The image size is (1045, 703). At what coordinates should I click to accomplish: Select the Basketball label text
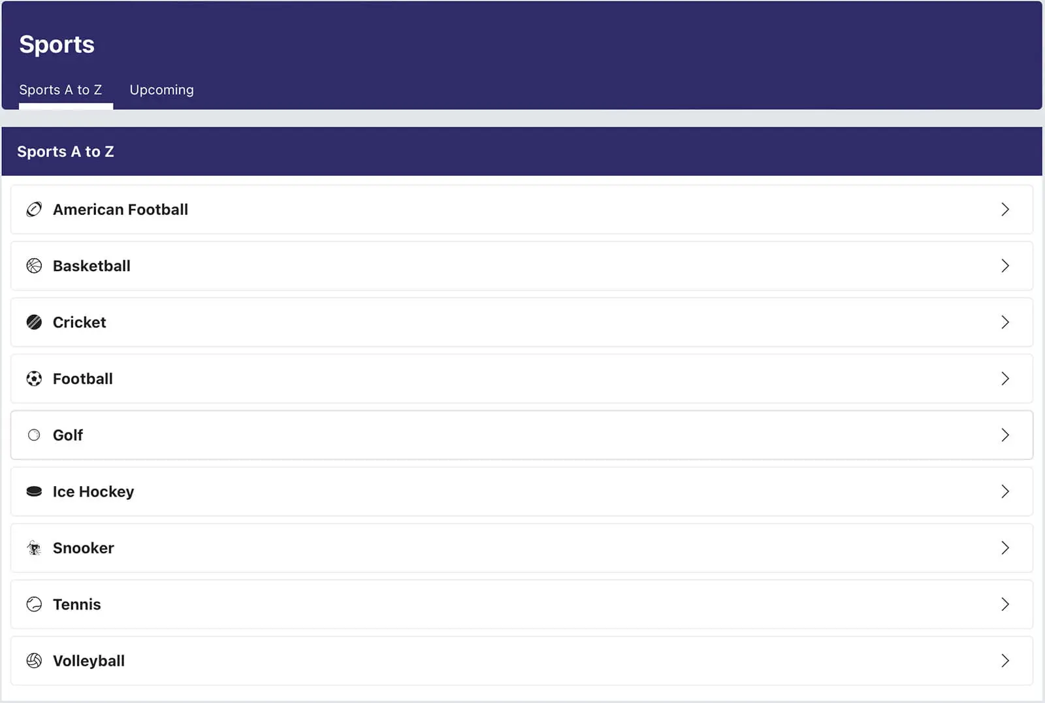click(91, 266)
